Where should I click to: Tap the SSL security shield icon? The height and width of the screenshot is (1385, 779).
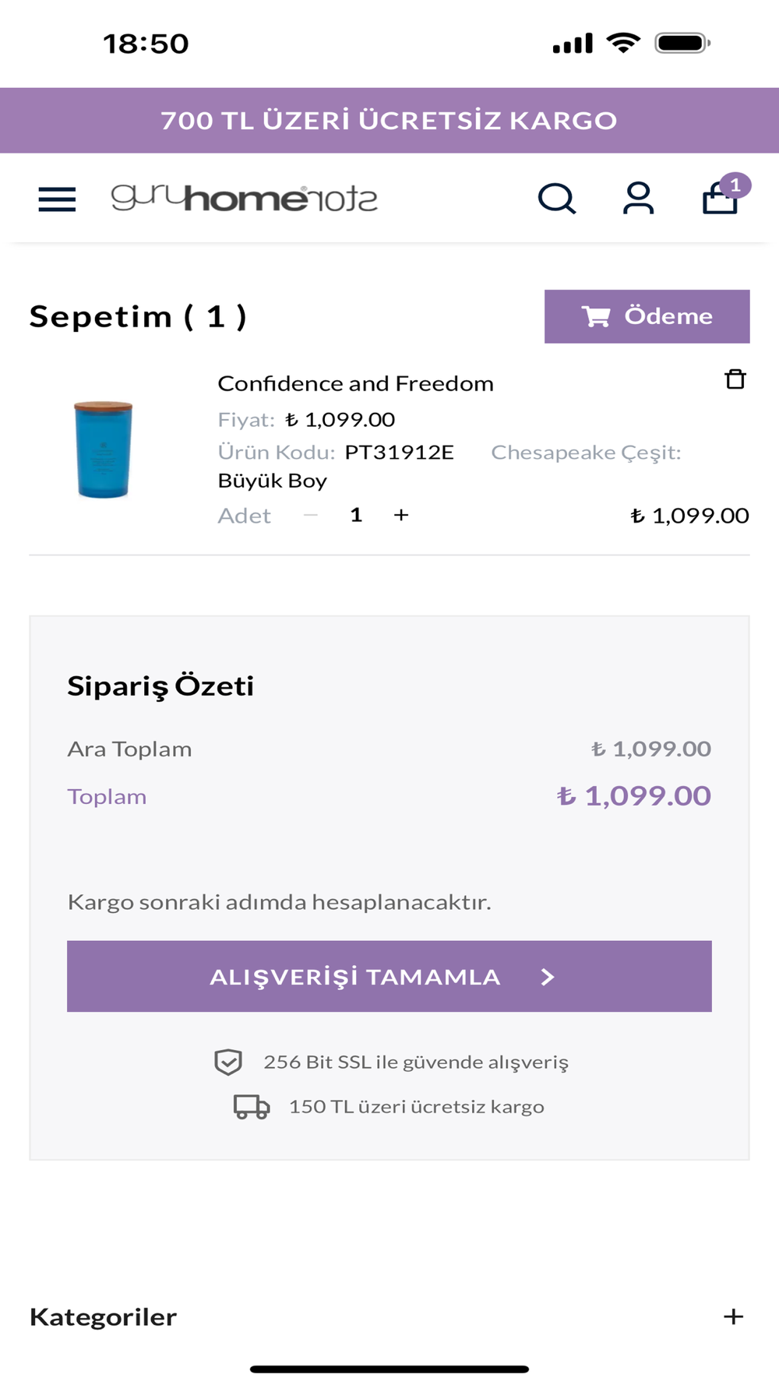point(228,1062)
